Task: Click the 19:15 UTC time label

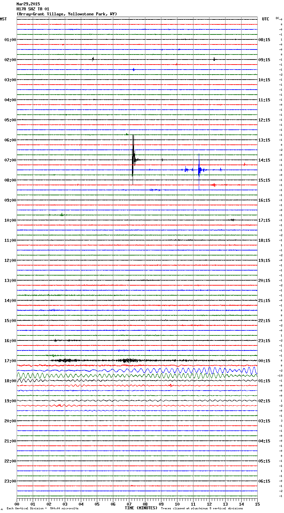Action: pos(264,261)
